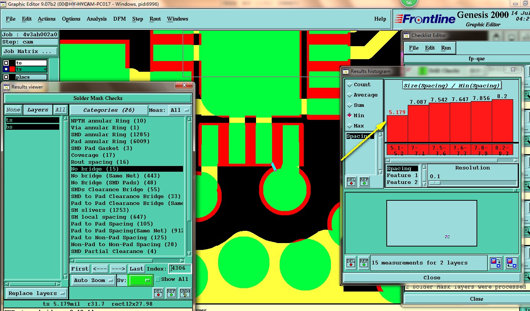Click None layers button

13,110
